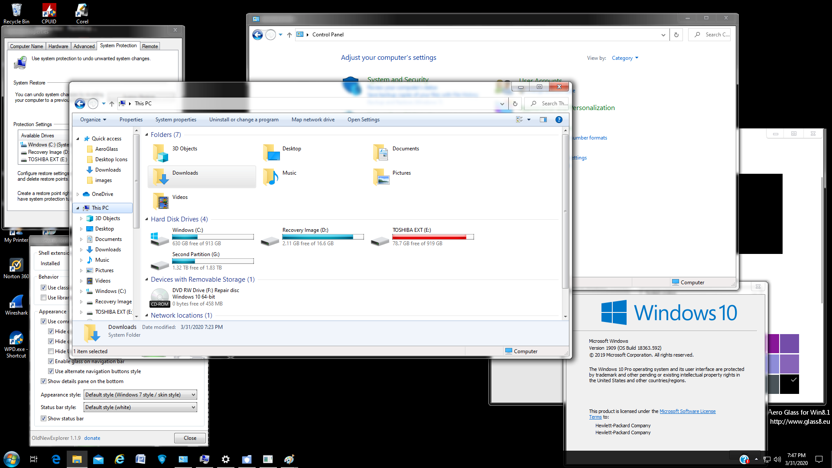Open Task View on the taskbar
Screen dimensions: 832x468
point(34,459)
